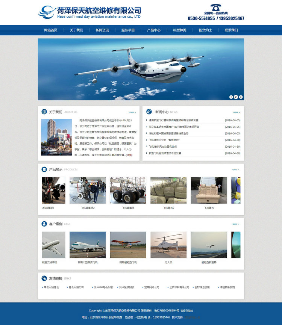Screen dimensions: 282x325
Task: Open the 无人机 helicopter case thumbnail
Action: [x=168, y=245]
